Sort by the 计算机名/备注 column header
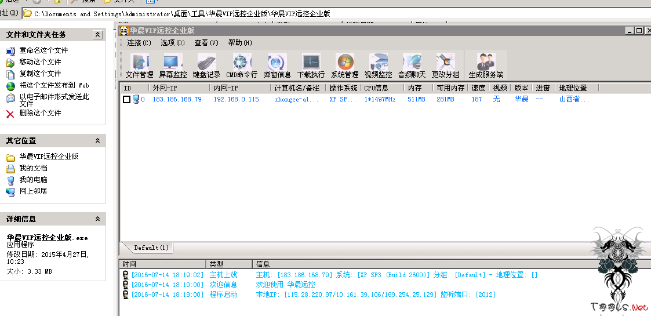The image size is (651, 316). (299, 88)
